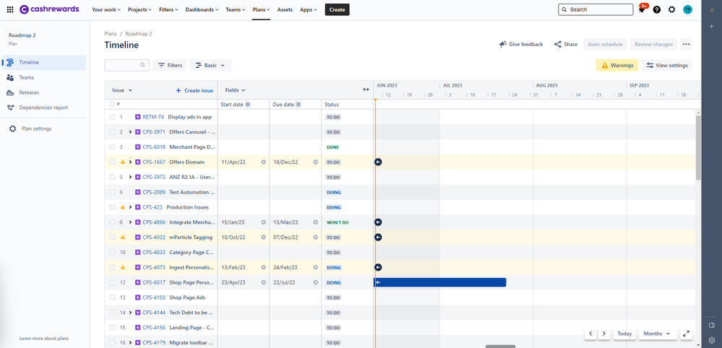This screenshot has width=722, height=348.
Task: Expand the CPS-3971 Offers Carousel row
Action: pos(130,132)
